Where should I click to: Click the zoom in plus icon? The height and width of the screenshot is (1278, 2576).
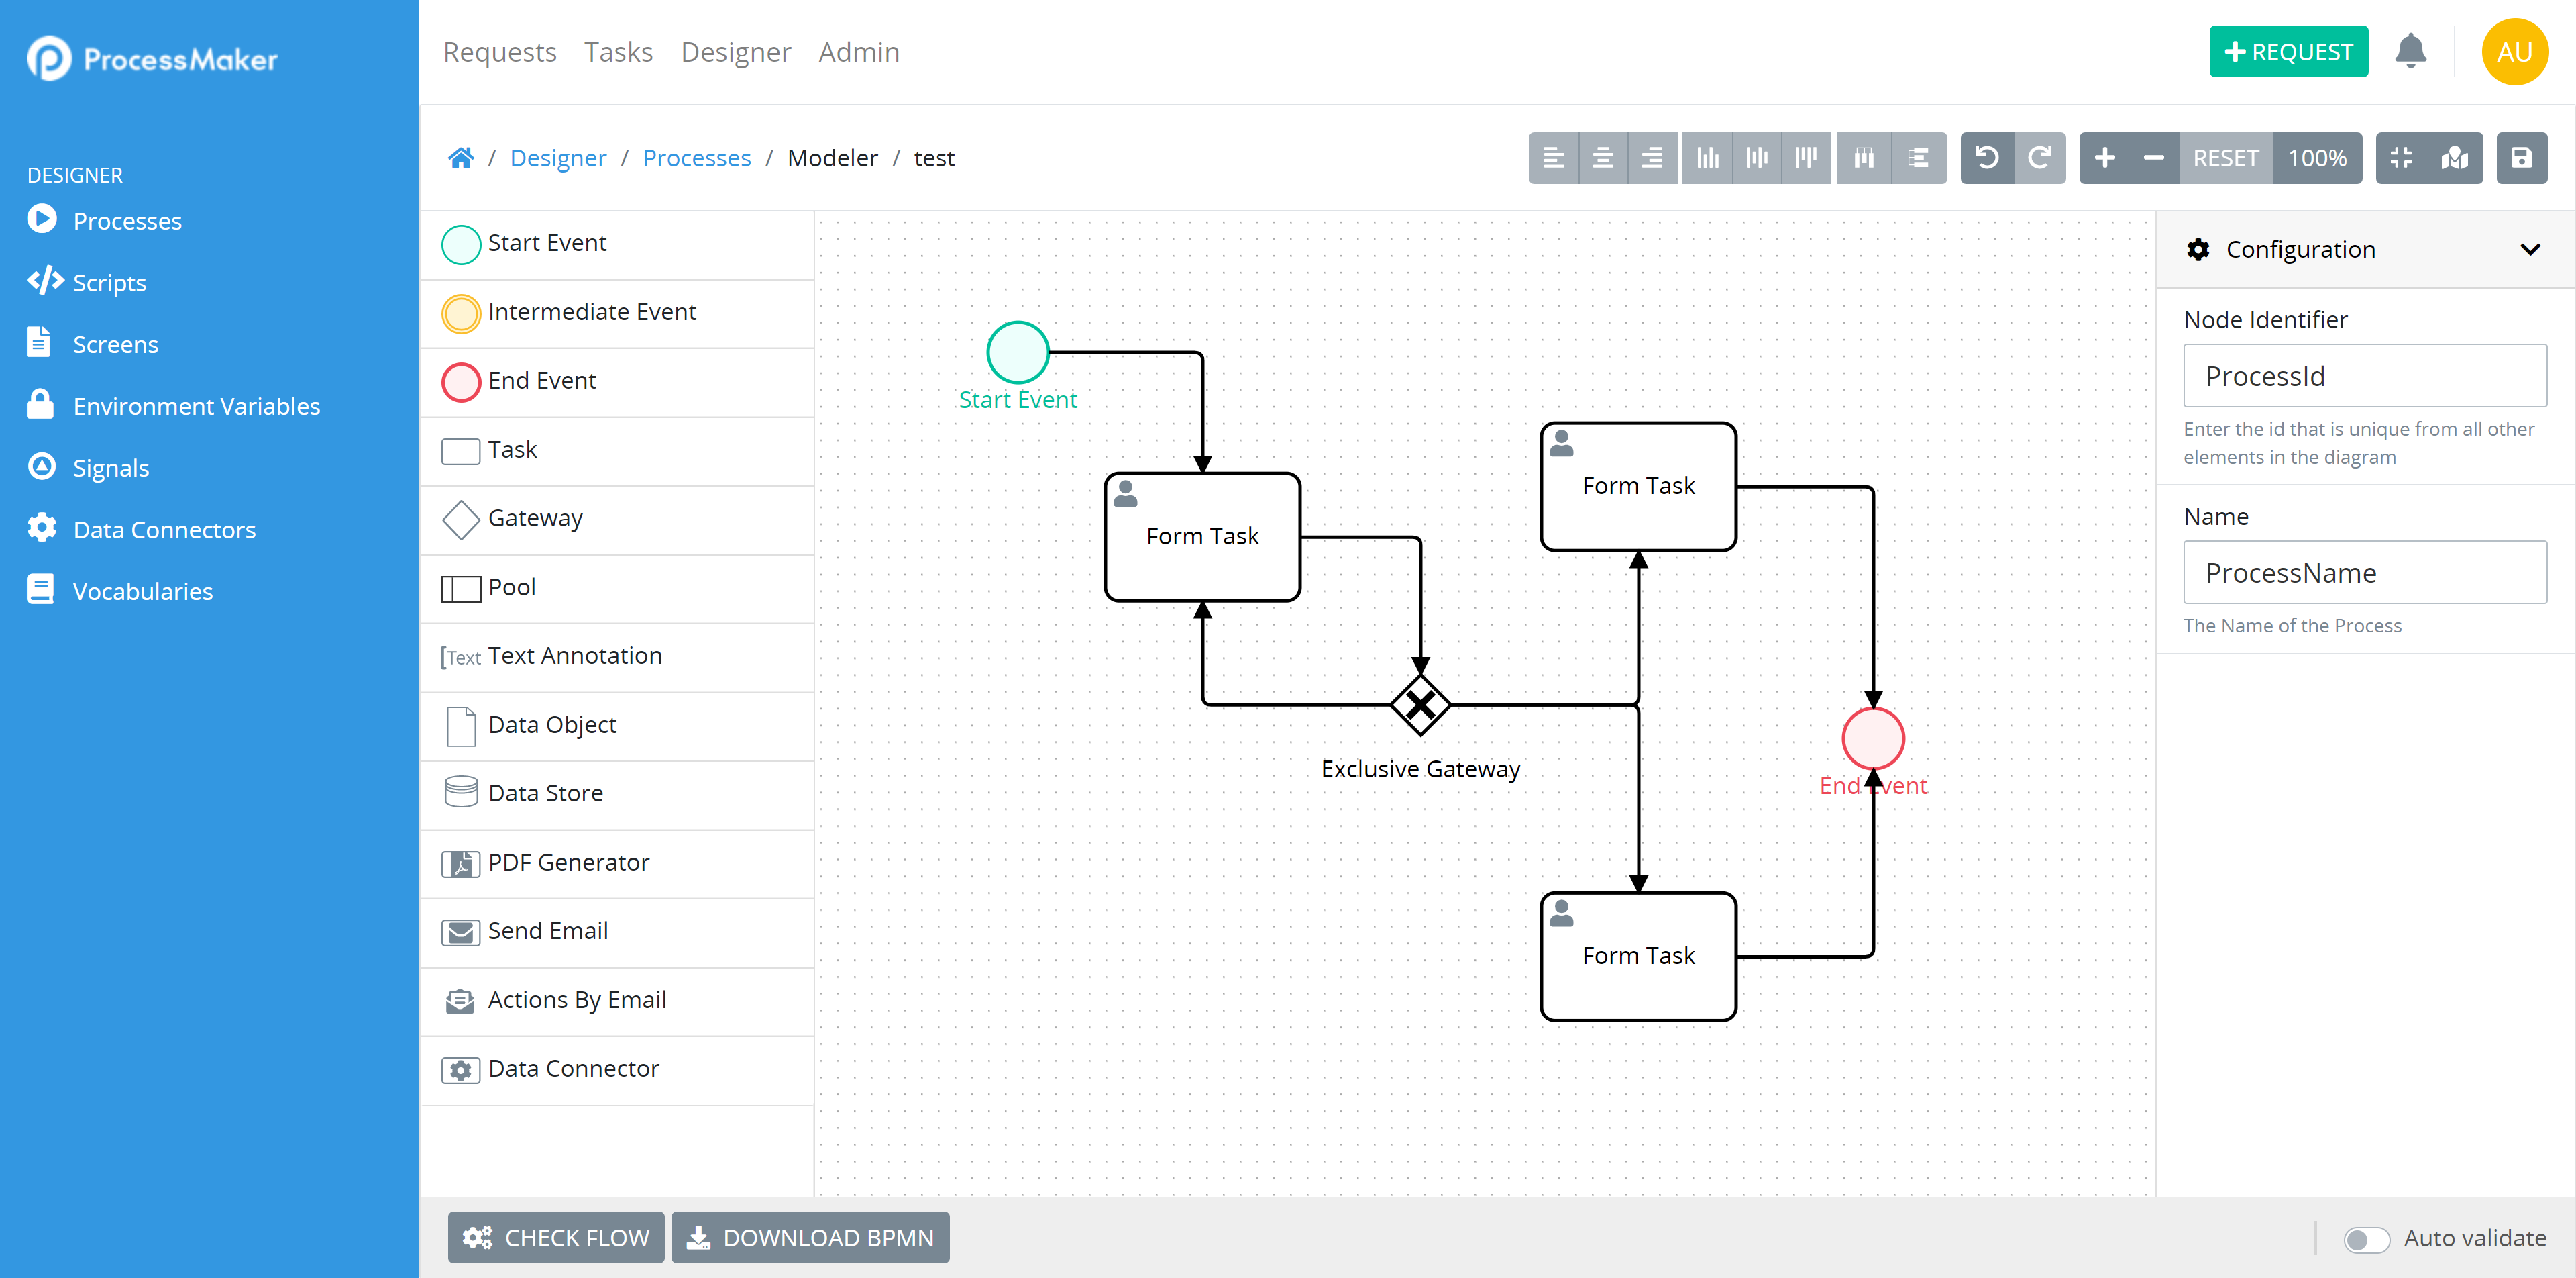point(2104,158)
